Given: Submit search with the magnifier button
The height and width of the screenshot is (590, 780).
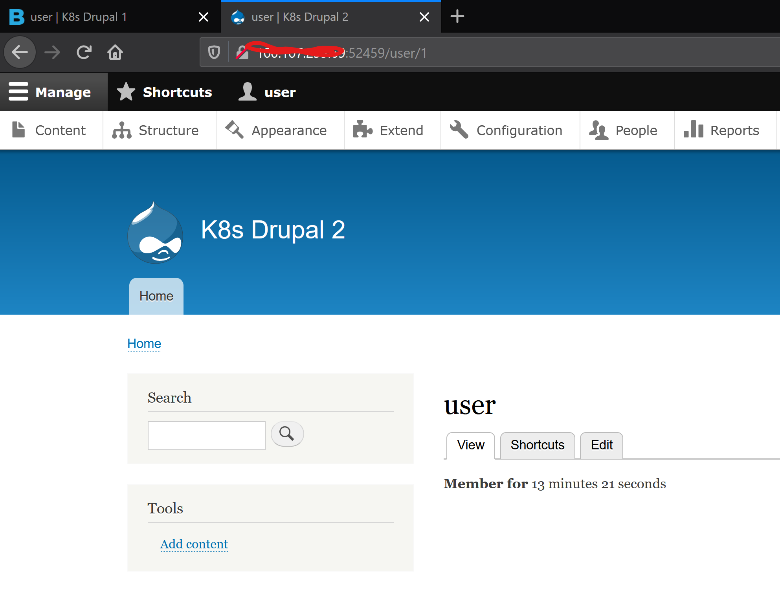Looking at the screenshot, I should 287,434.
